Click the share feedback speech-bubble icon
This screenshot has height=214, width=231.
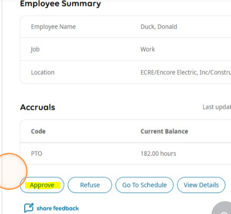tap(29, 208)
